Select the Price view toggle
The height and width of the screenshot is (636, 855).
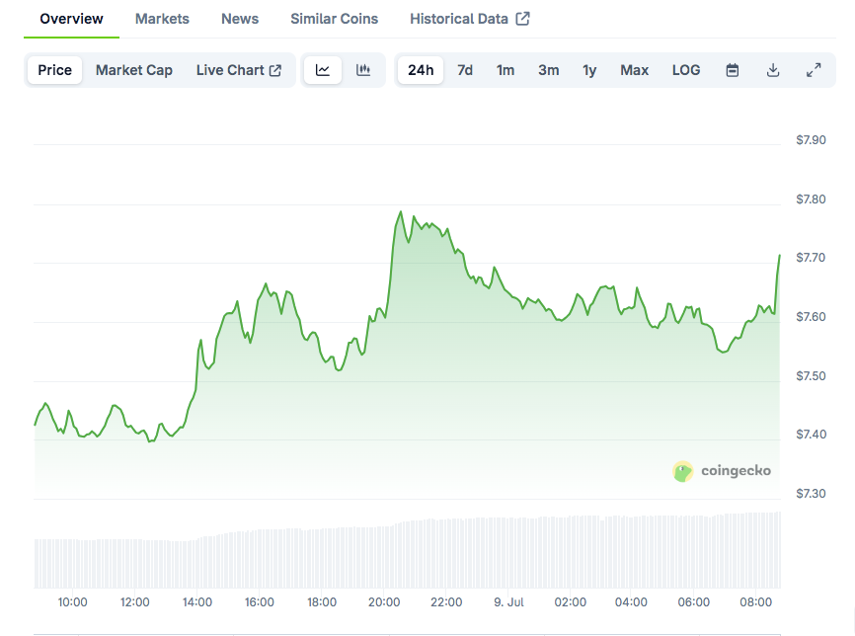54,70
